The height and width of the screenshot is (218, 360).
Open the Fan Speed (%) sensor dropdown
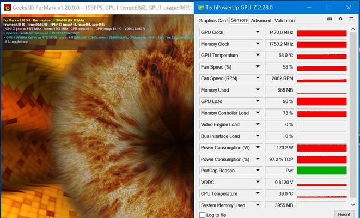click(x=258, y=66)
